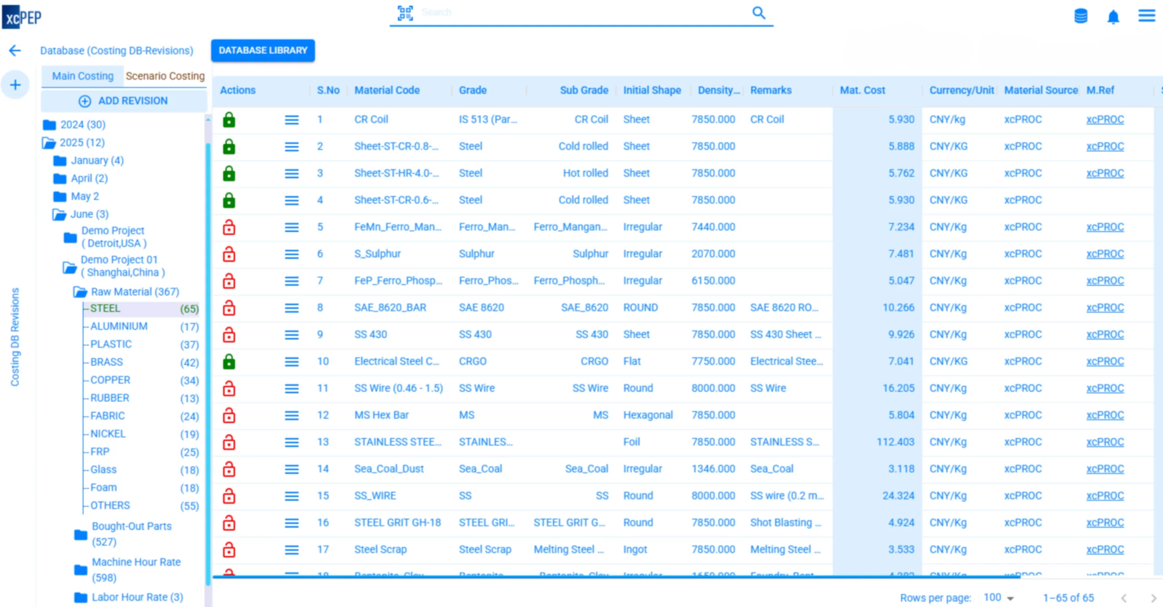Open row menu icon for SAE_8620_BAR
Viewport: 1163px width, 607px height.
click(x=292, y=308)
